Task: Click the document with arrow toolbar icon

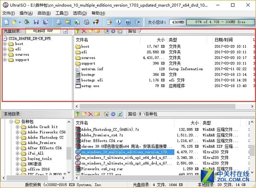Action: pyautogui.click(x=109, y=22)
